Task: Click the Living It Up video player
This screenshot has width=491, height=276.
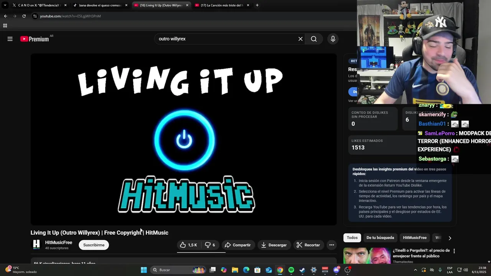Action: coord(184,140)
